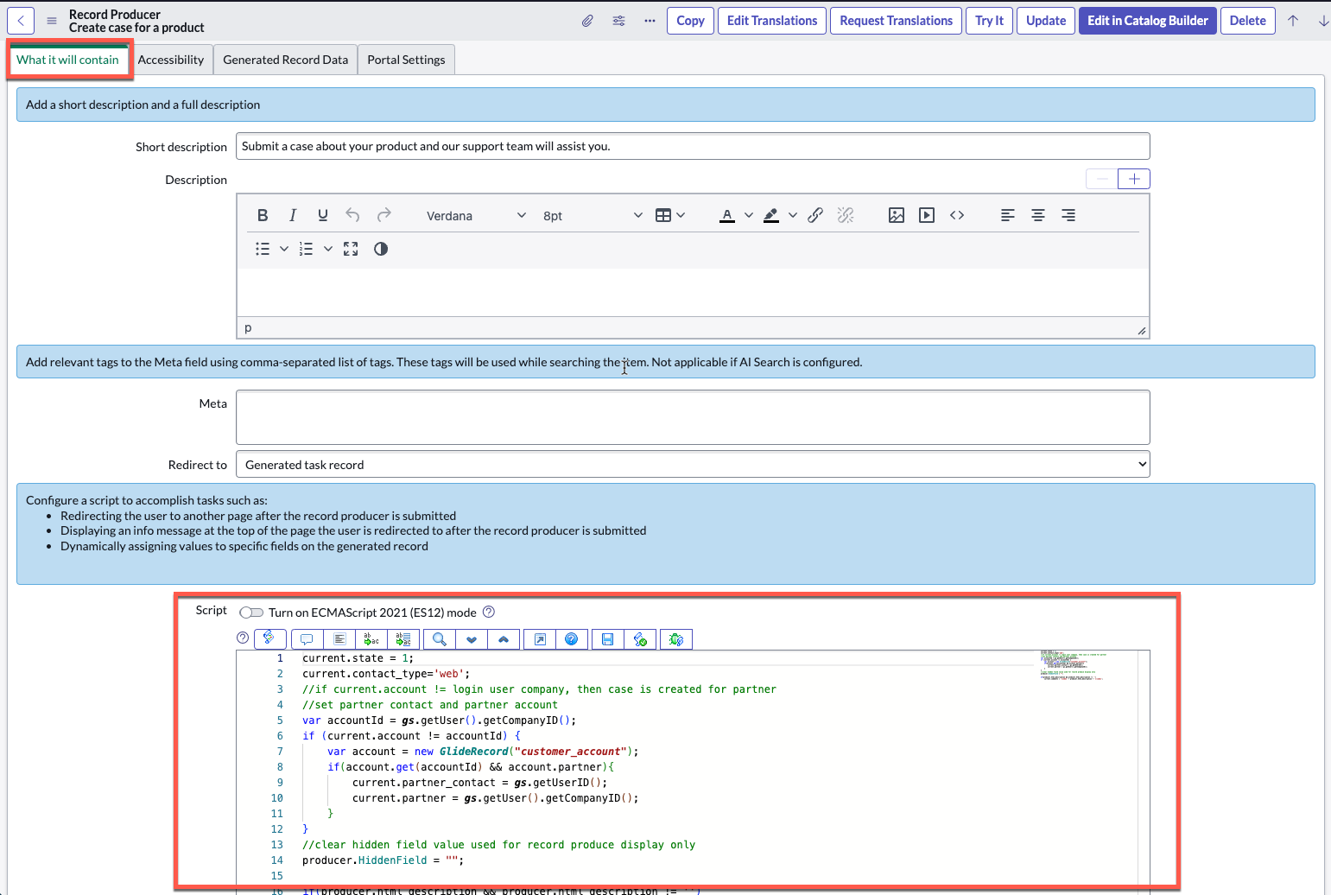Toggle script comment using speech bubble icon

(307, 639)
